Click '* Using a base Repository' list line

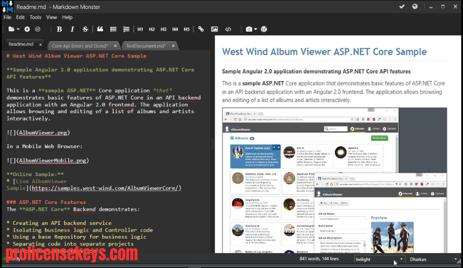point(76,236)
